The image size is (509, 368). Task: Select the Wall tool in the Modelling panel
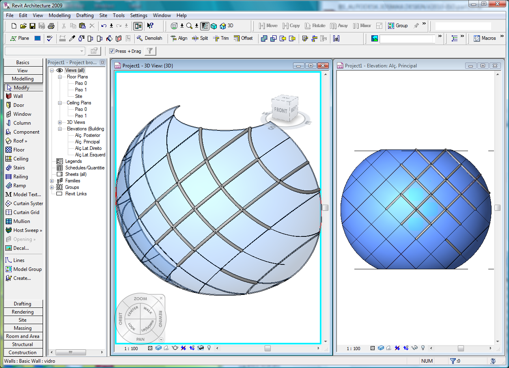[18, 96]
